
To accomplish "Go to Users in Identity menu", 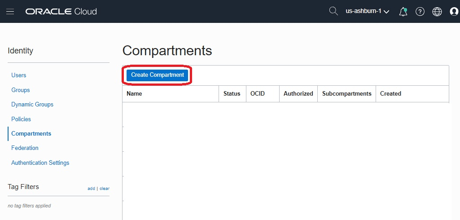I will [19, 75].
